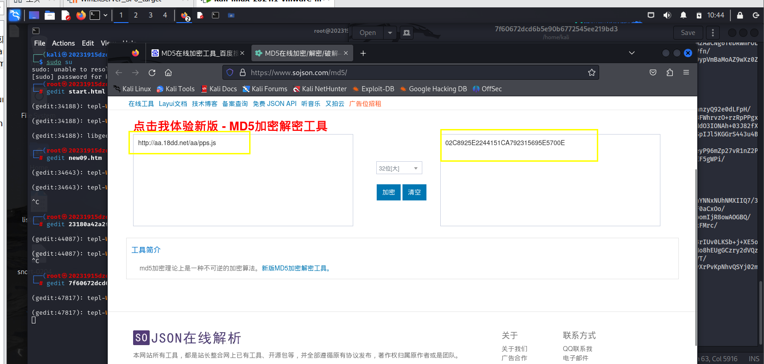Open the 免费 JSON API navigation link

pyautogui.click(x=274, y=104)
